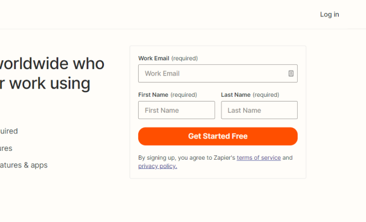
Task: Click the (required) note beside First Name
Action: coord(184,95)
